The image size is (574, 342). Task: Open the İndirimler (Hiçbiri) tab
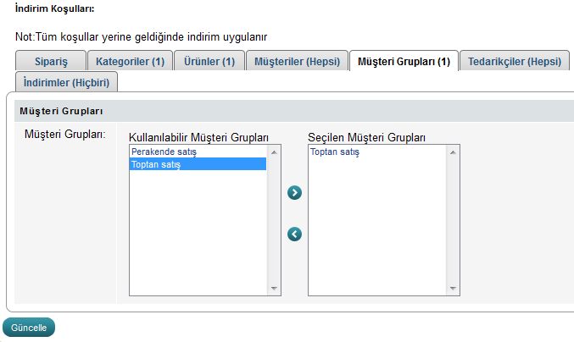(x=67, y=82)
